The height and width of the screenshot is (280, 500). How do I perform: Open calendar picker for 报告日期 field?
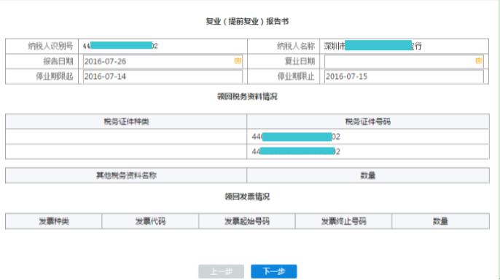point(238,61)
